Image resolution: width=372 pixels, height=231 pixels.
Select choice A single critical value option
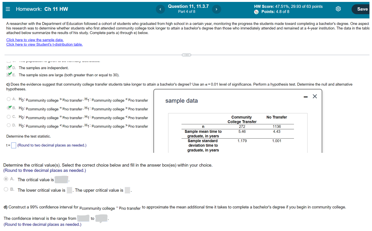pyautogui.click(x=7, y=179)
